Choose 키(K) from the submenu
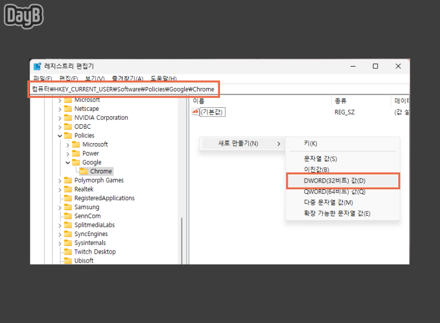 (x=343, y=144)
